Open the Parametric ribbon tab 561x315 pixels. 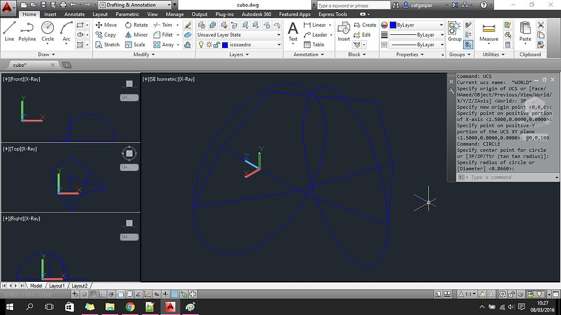(127, 14)
